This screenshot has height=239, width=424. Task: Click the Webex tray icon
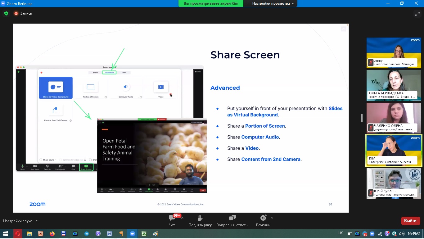357,234
